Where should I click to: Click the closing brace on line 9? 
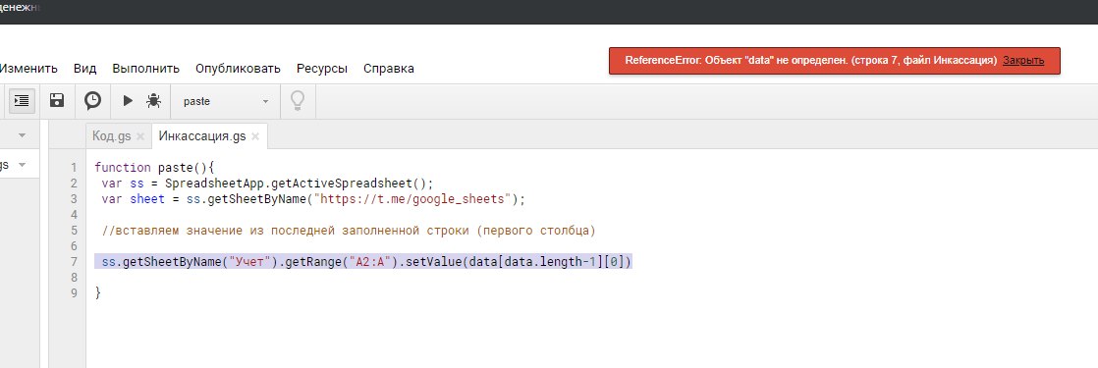click(x=98, y=293)
